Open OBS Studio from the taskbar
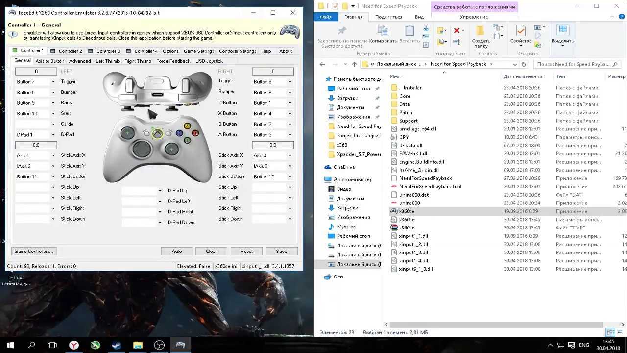627x353 pixels. coord(159,345)
